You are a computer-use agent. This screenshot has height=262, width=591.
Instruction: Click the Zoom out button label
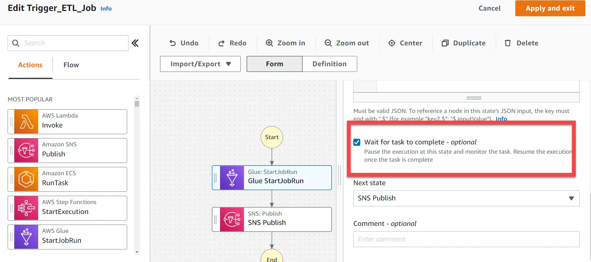[353, 43]
